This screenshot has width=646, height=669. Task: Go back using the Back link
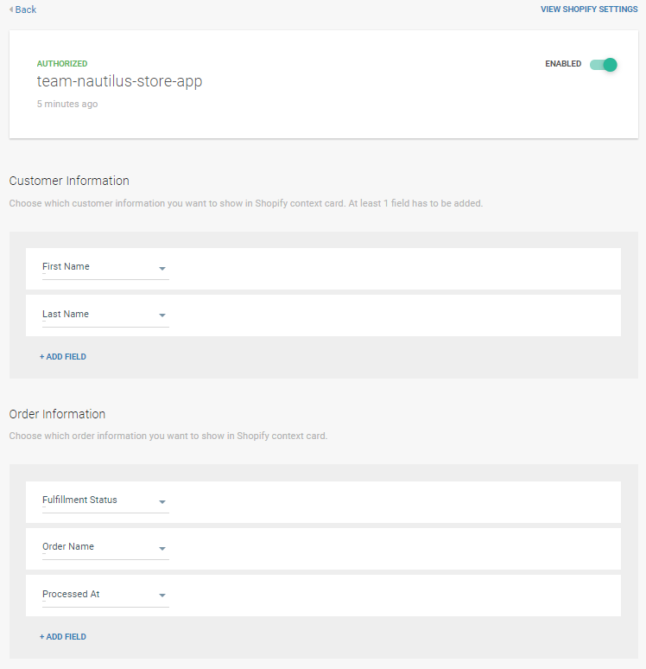click(x=26, y=10)
